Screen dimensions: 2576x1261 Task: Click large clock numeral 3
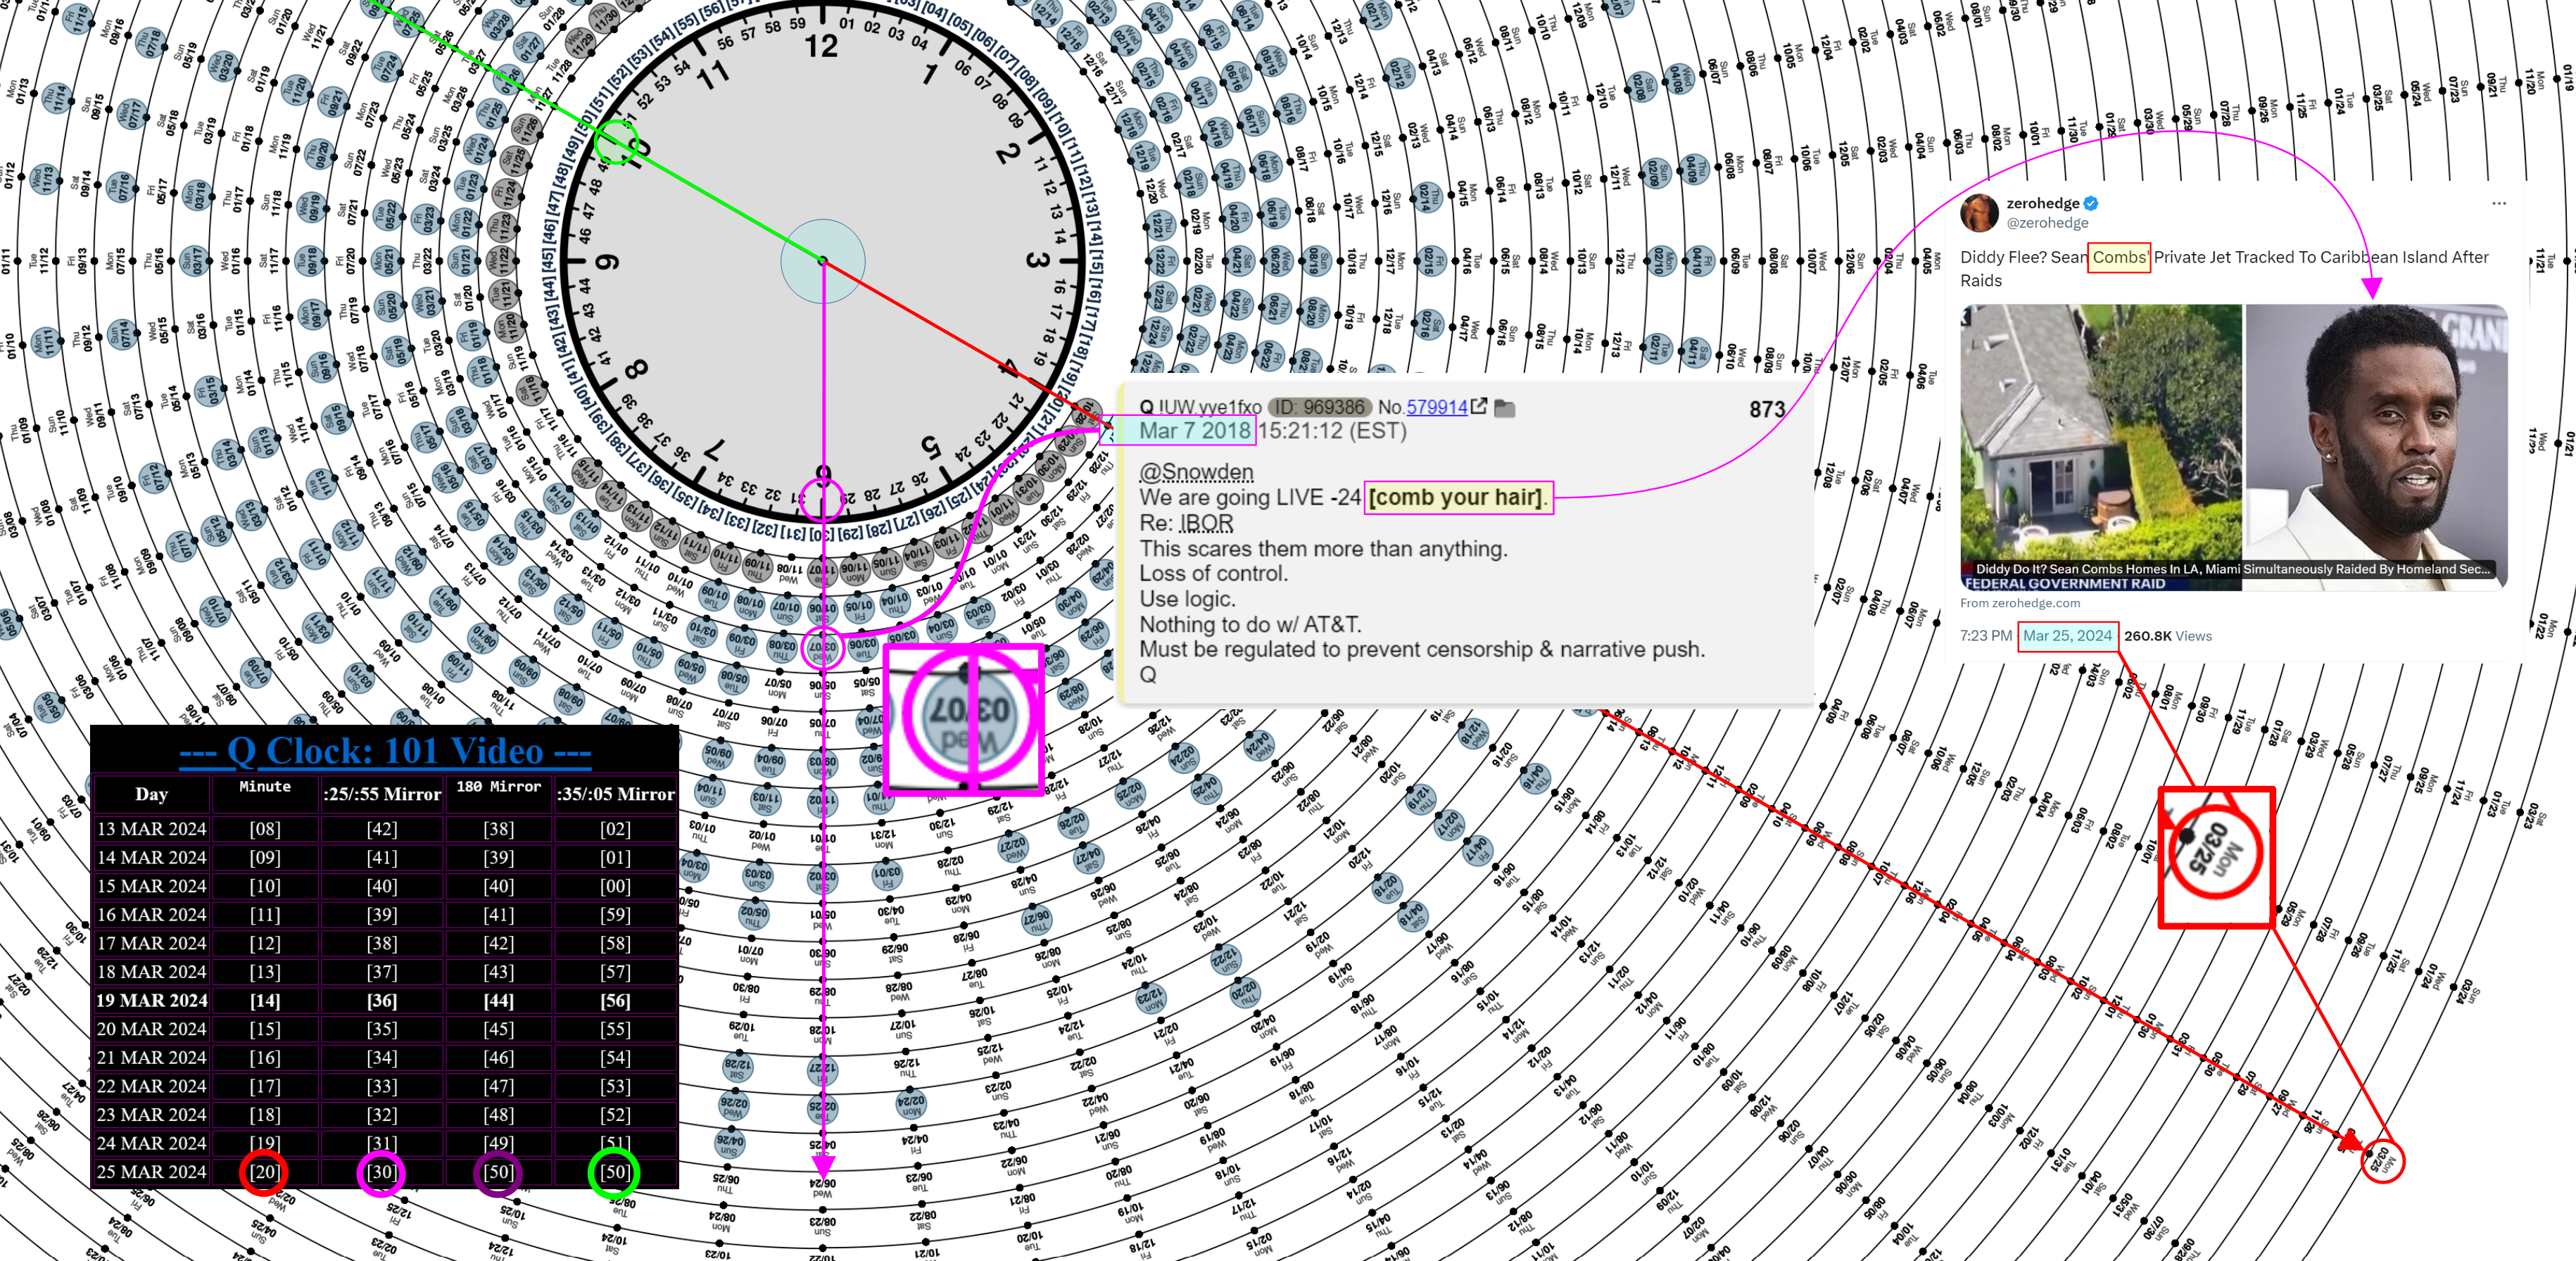tap(1037, 261)
